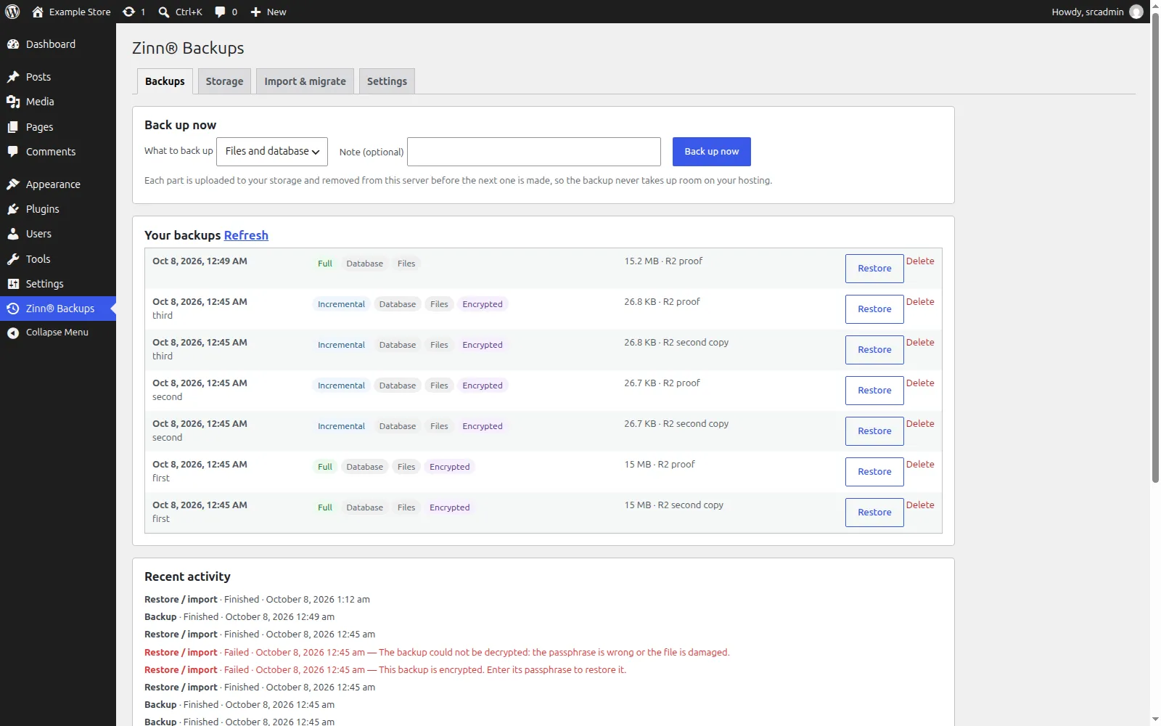Click the comments bubble icon in the admin bar
Image resolution: width=1161 pixels, height=726 pixels.
point(220,12)
